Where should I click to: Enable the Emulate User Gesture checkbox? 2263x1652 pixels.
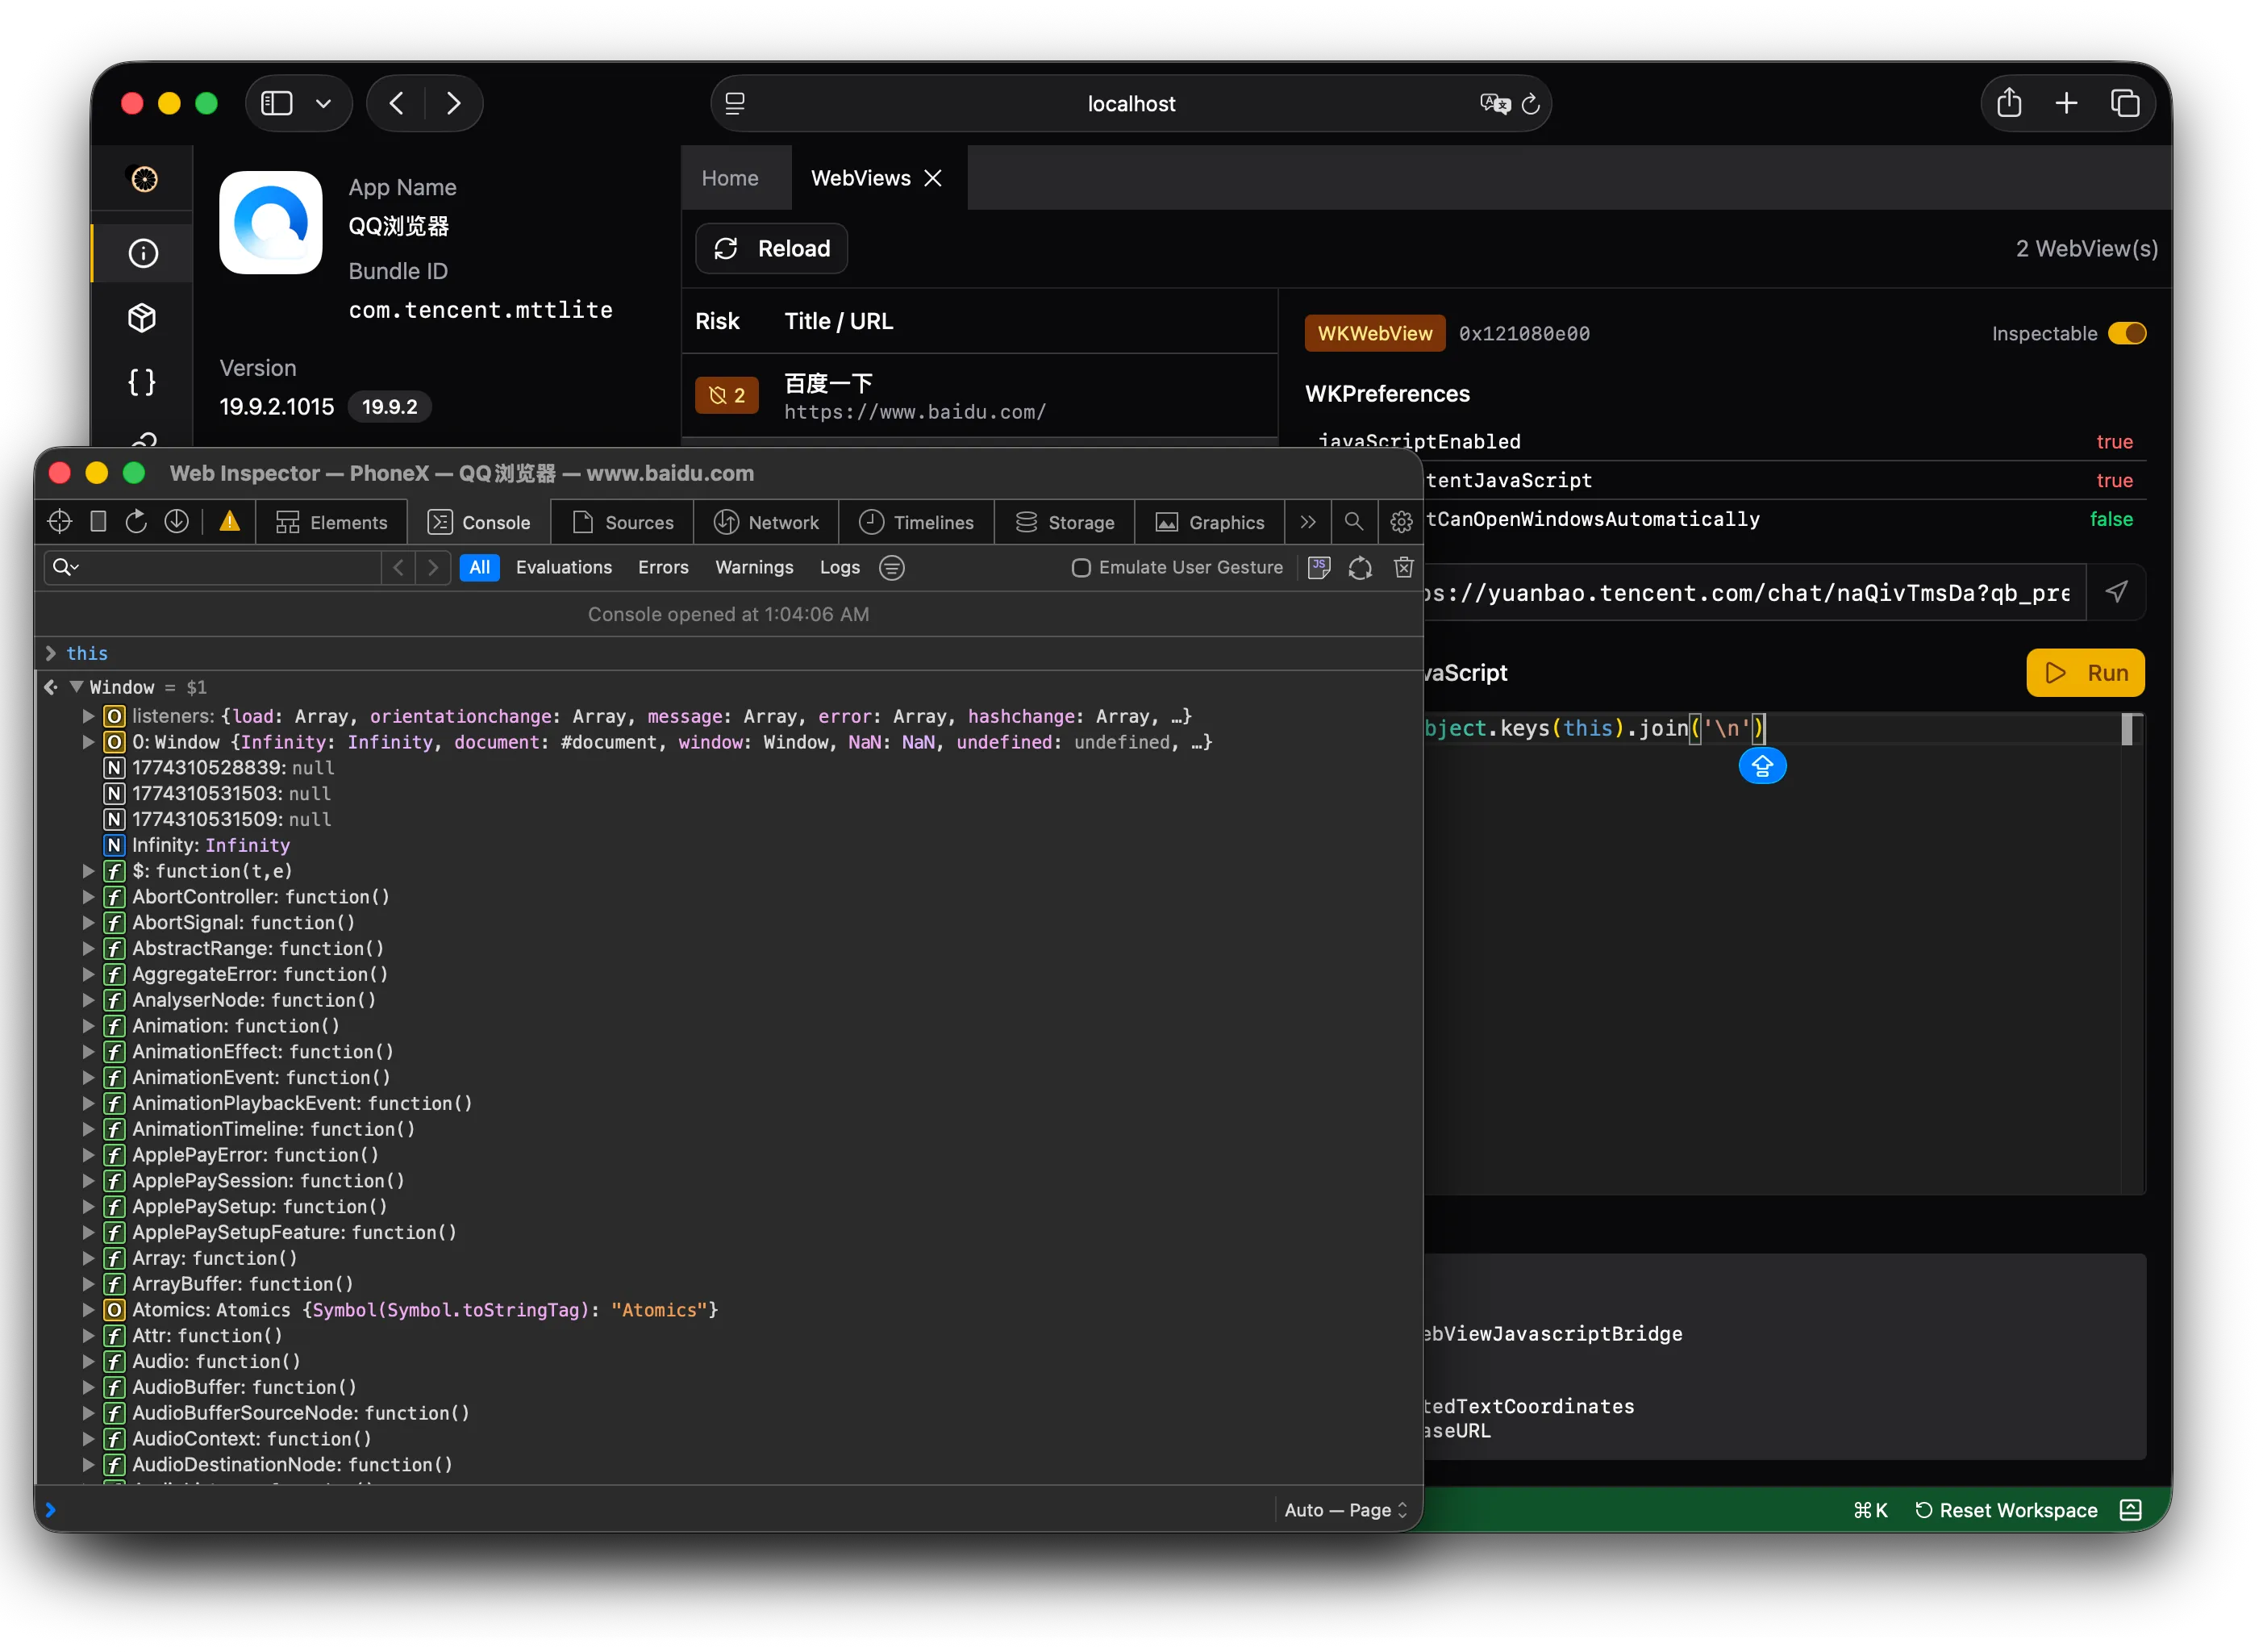click(x=1081, y=568)
